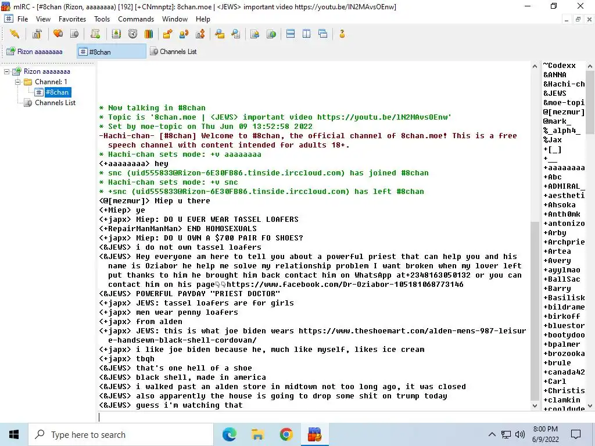This screenshot has height=446, width=595.
Task: Click the DCC Send file icon
Action: (167, 34)
